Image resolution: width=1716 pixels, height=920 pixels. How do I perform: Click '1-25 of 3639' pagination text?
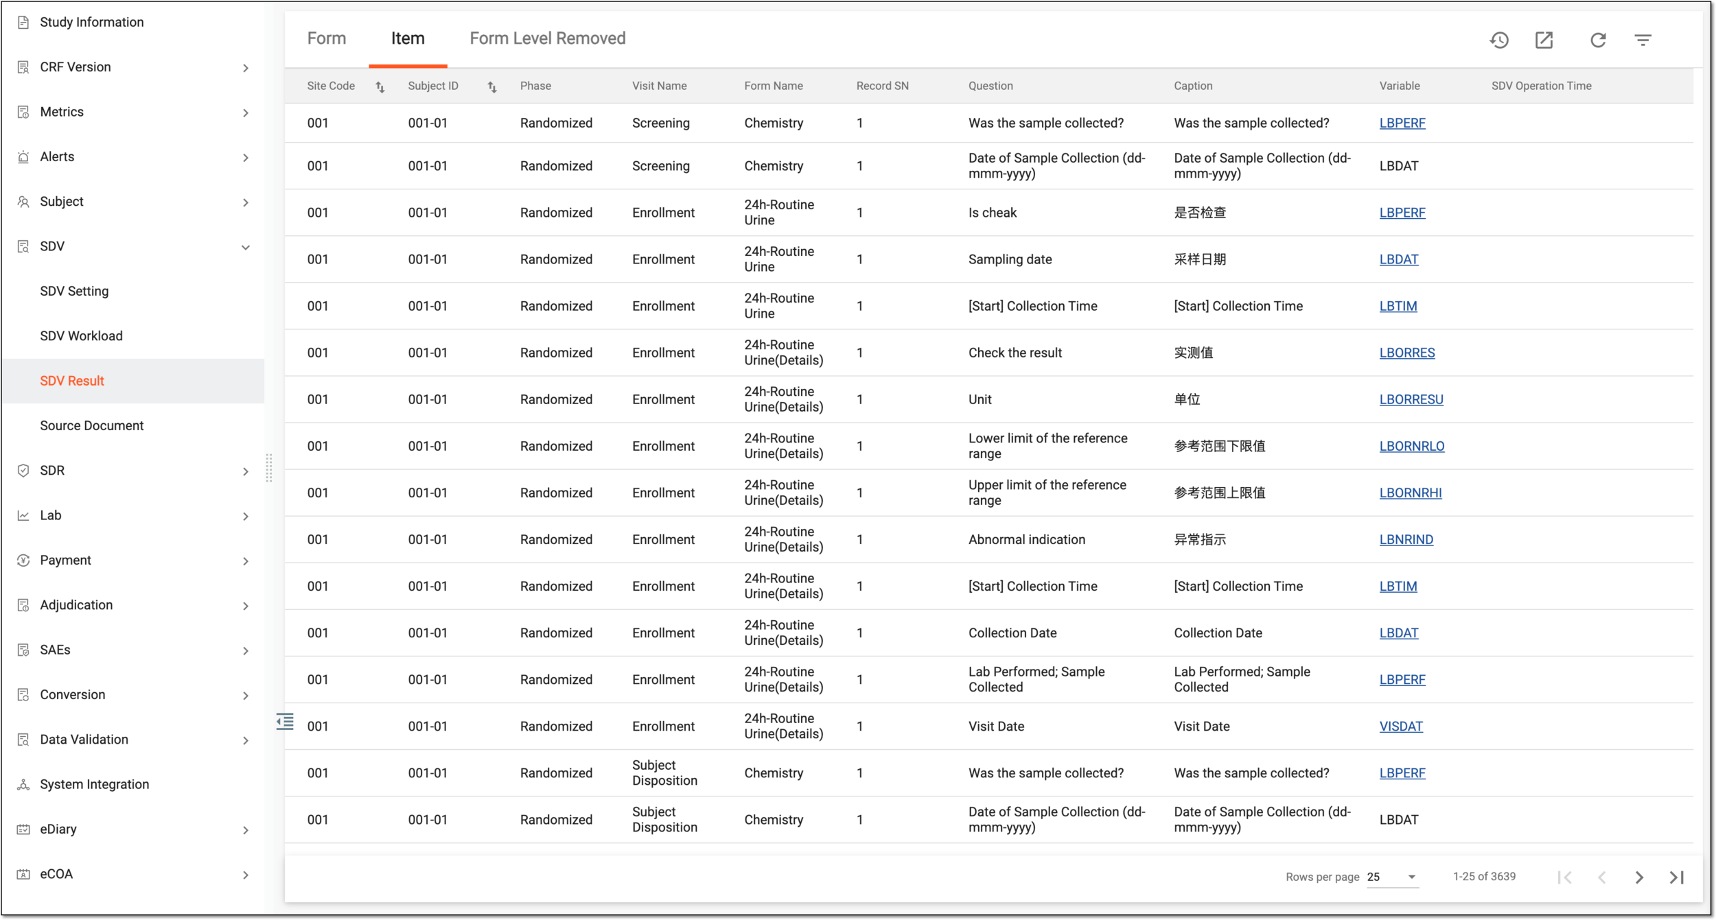pyautogui.click(x=1484, y=876)
